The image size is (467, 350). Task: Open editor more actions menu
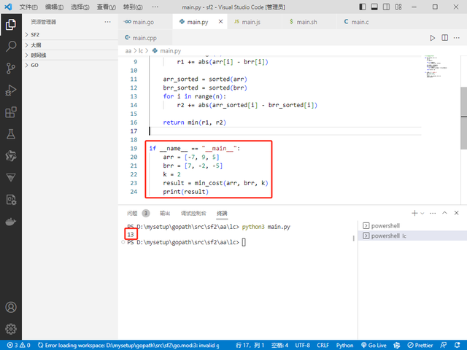click(456, 38)
